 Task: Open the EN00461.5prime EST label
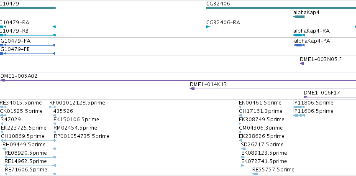point(260,103)
